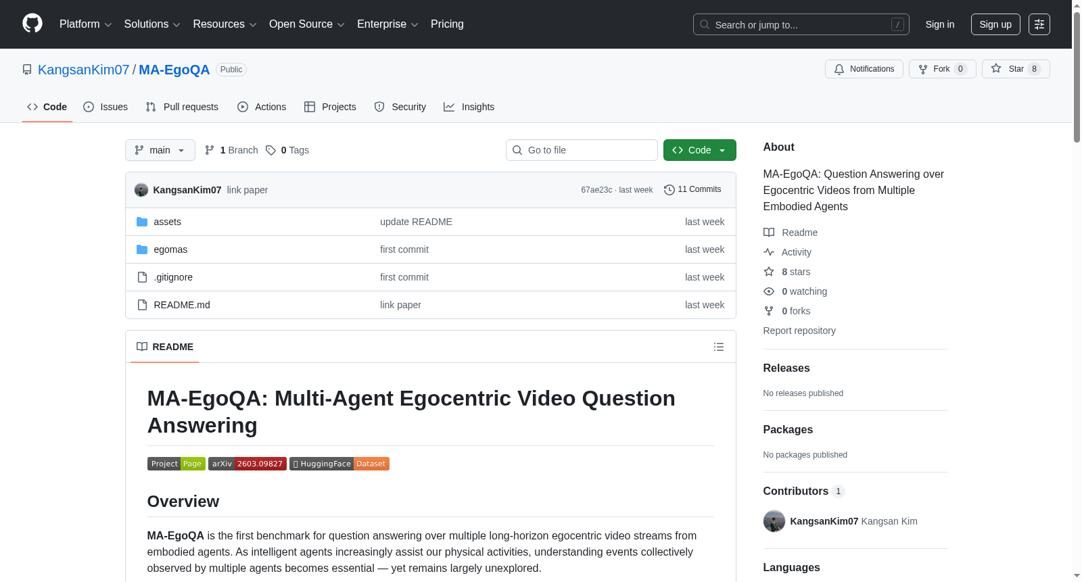Click the Releases heading link
The width and height of the screenshot is (1082, 582).
point(786,368)
